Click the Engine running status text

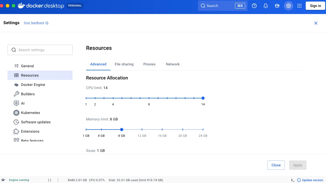19,180
